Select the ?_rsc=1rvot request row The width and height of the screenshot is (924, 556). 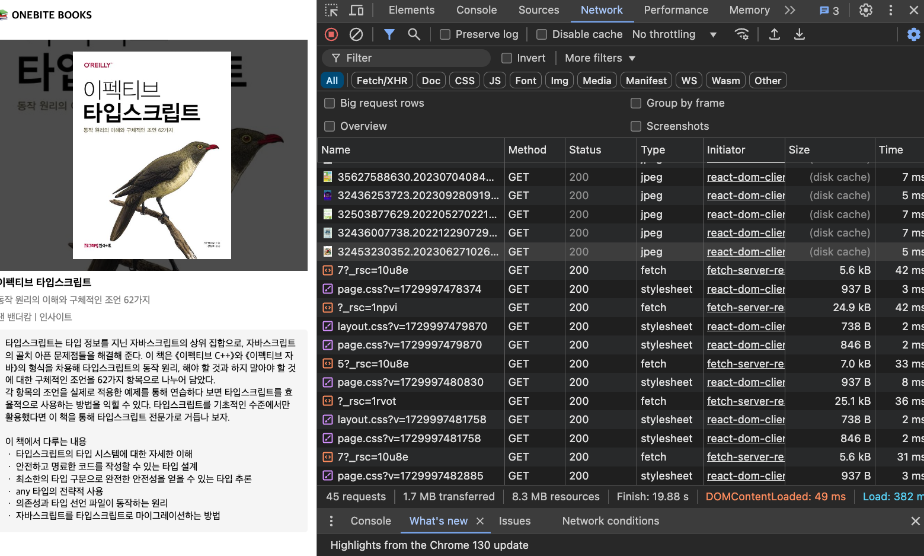[x=621, y=401]
